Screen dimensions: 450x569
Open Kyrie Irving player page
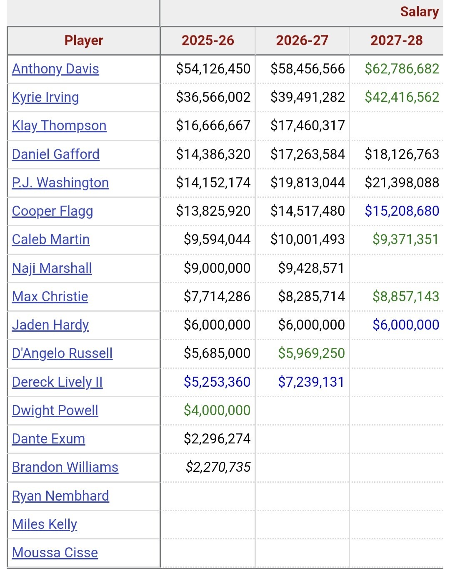(45, 97)
